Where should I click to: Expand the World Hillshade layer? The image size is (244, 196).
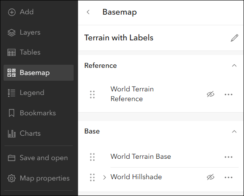tap(105, 177)
